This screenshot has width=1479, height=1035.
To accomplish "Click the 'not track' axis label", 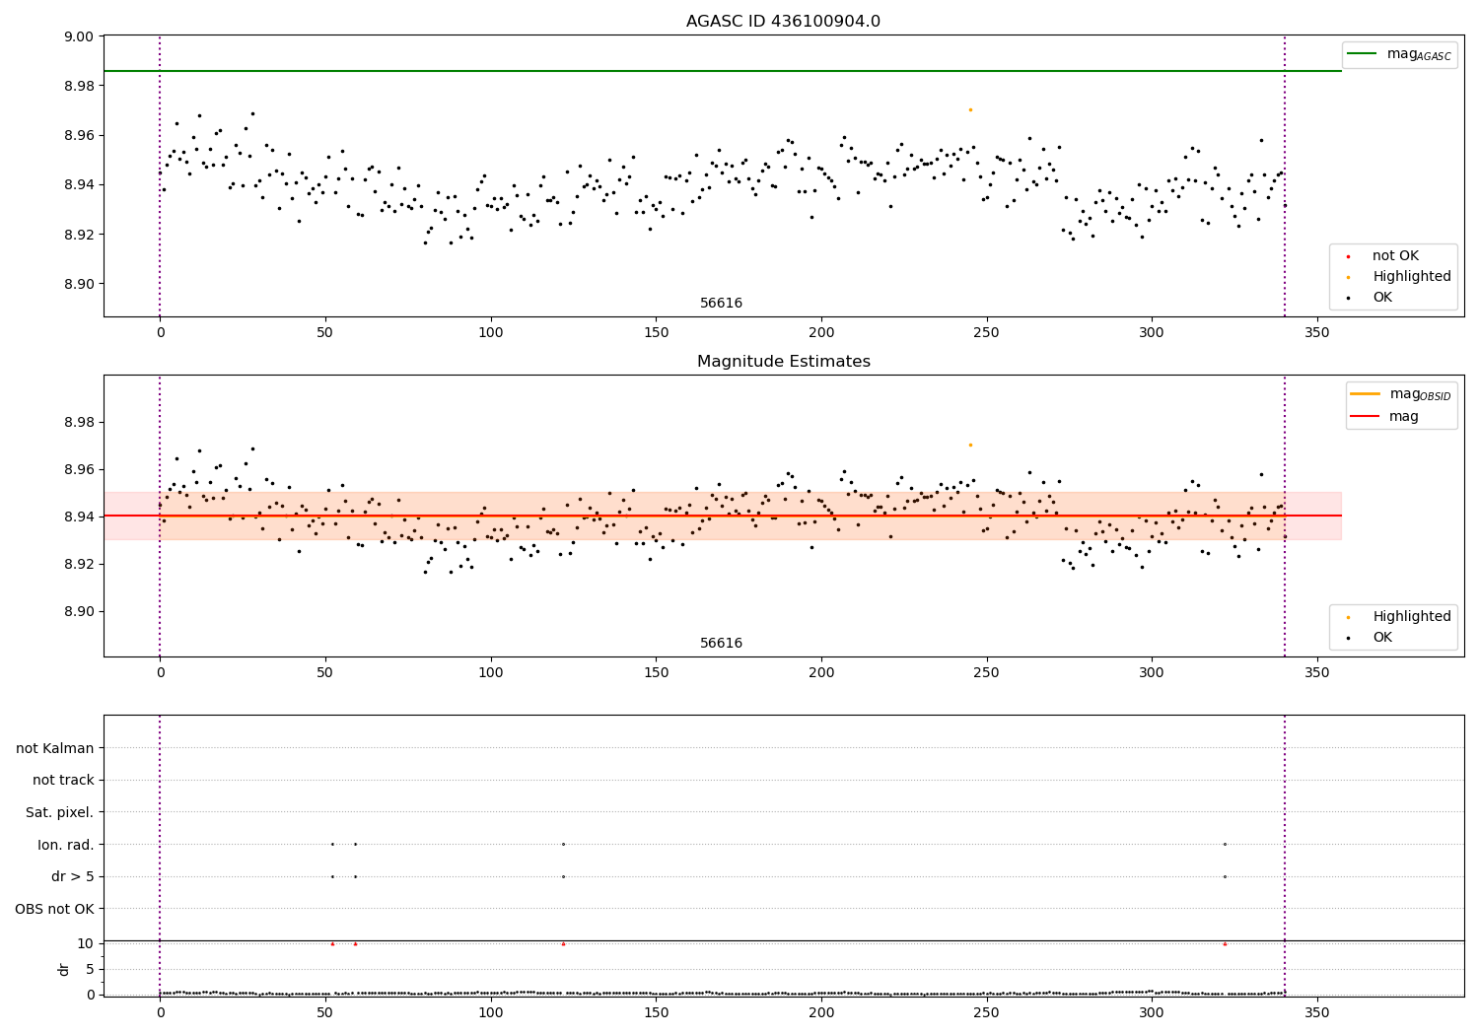I will tap(63, 781).
